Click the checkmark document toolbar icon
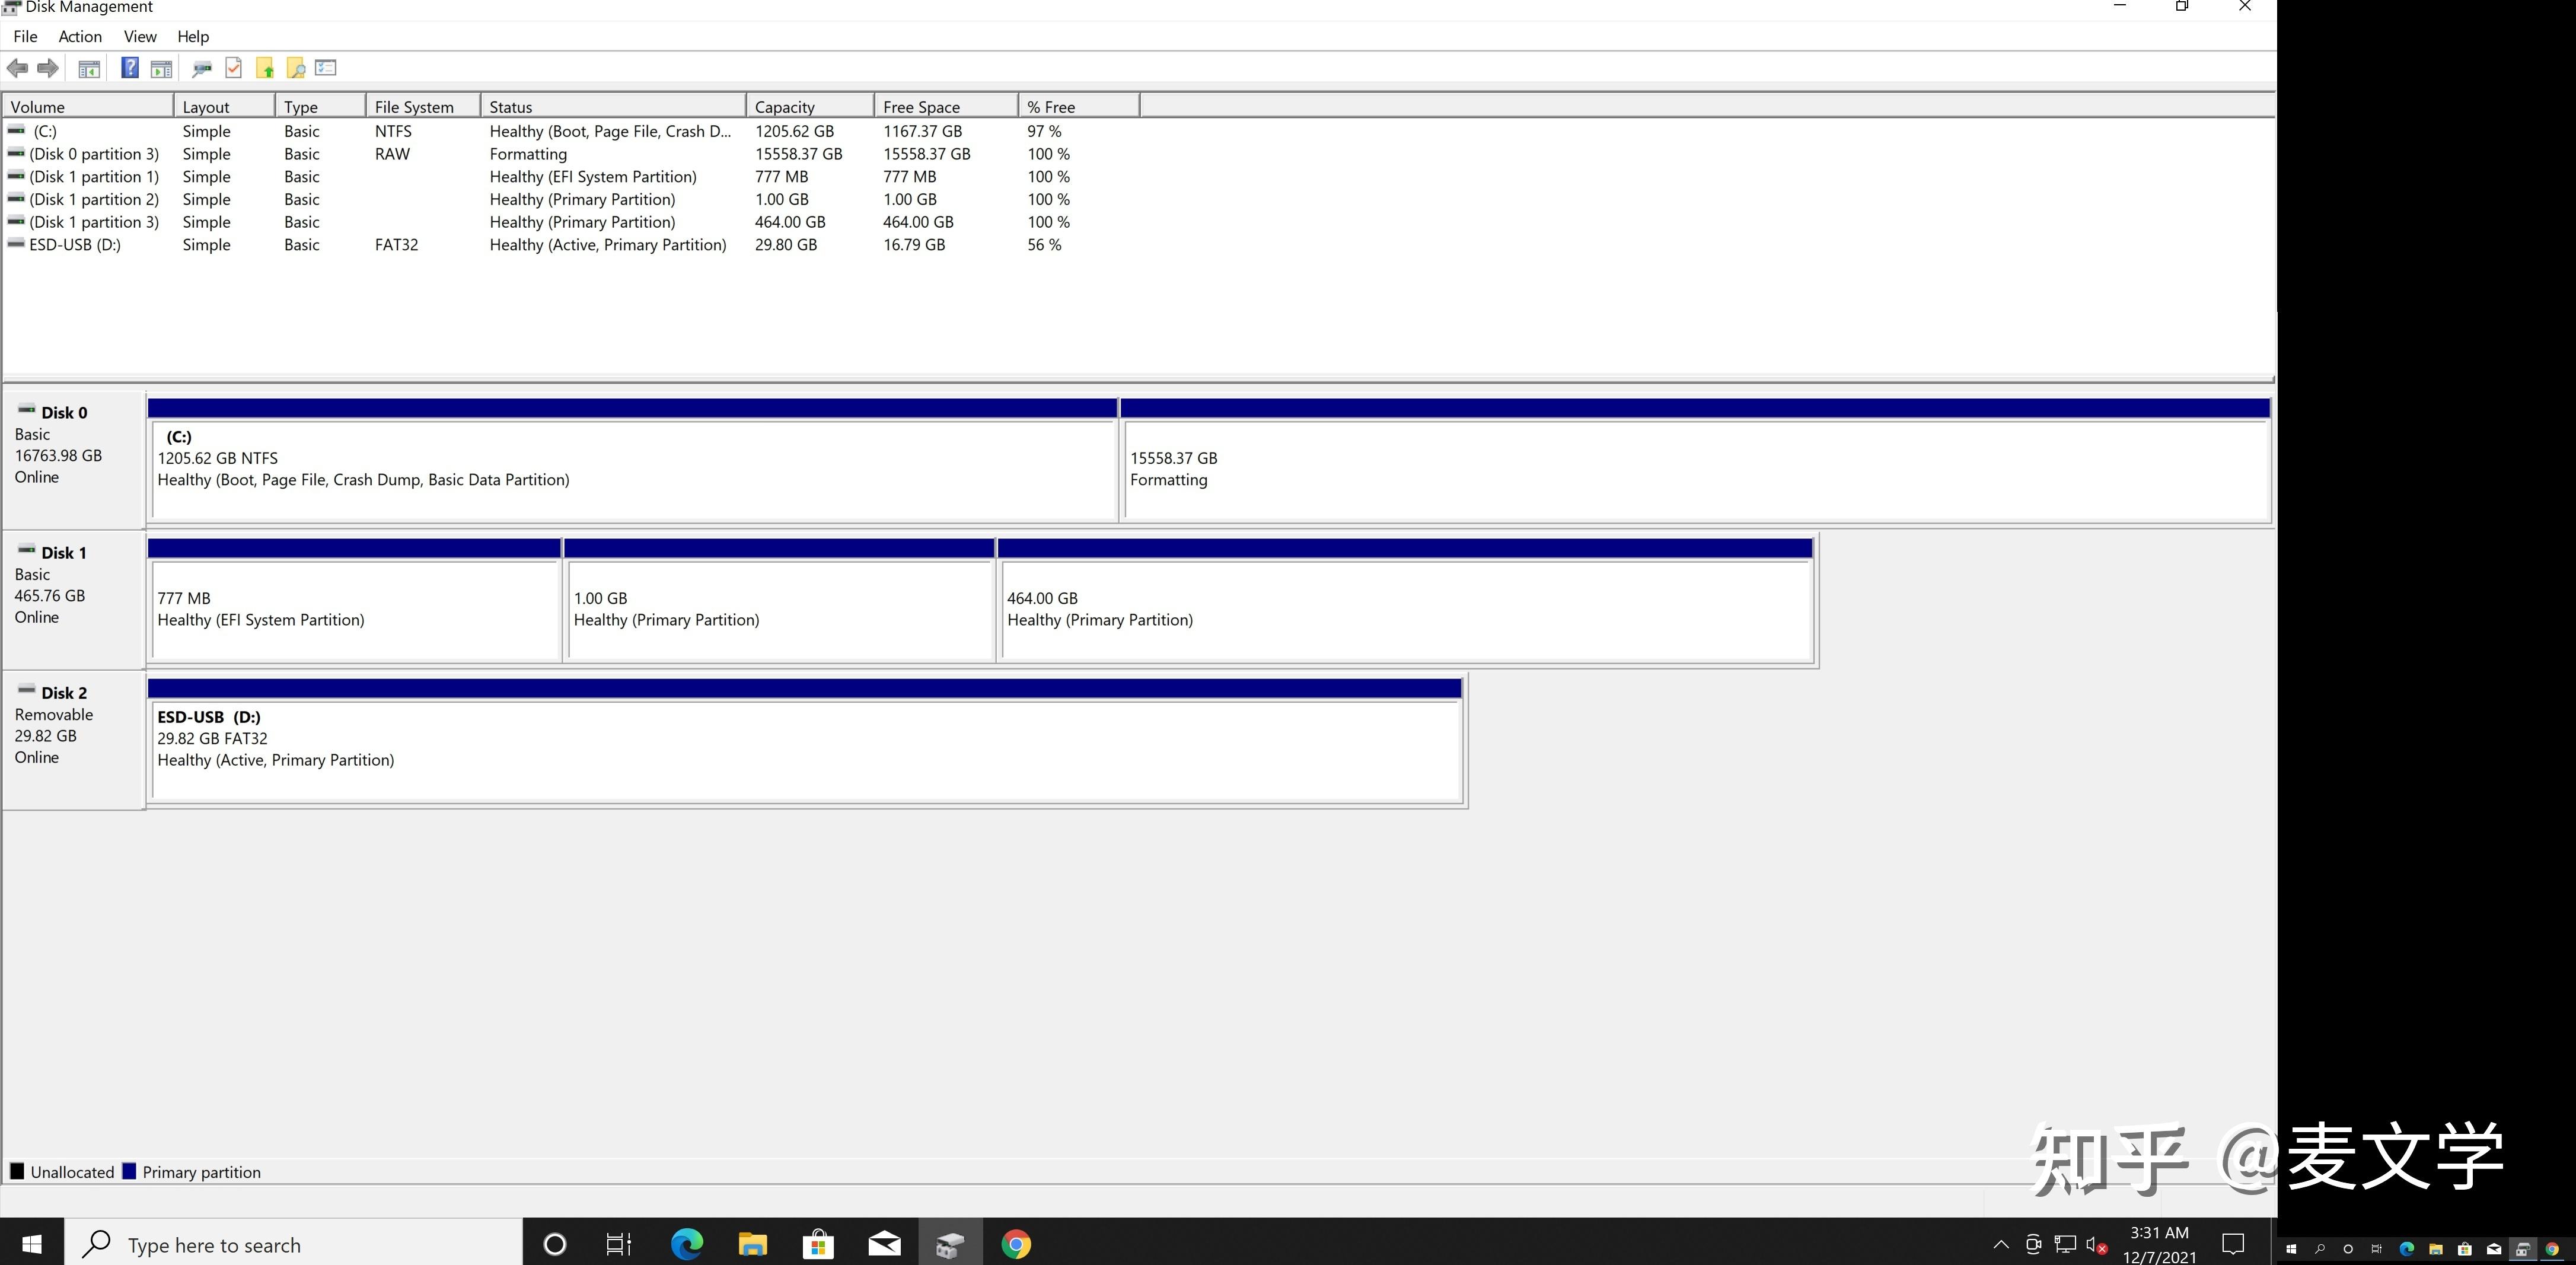 click(x=234, y=68)
